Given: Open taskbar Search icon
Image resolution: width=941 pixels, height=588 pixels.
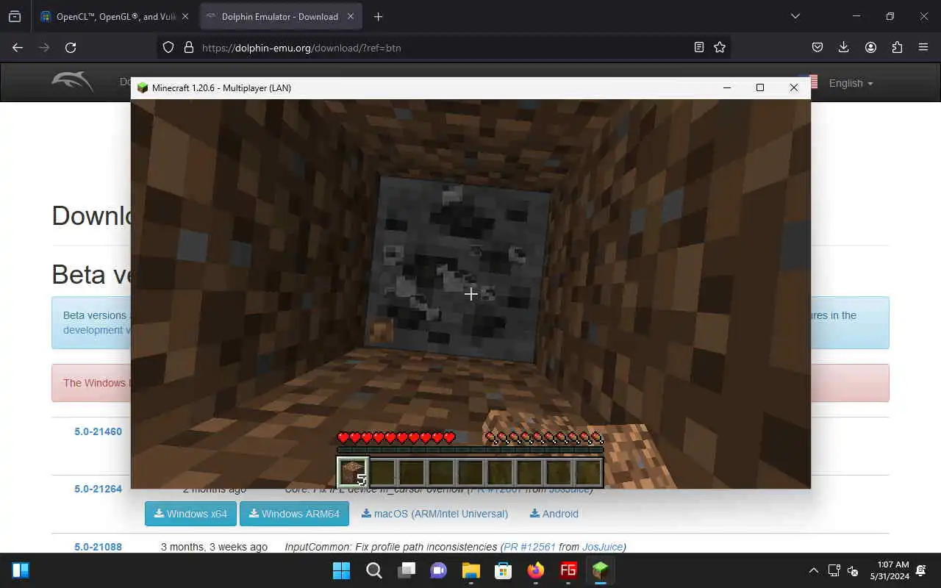Looking at the screenshot, I should tap(373, 570).
